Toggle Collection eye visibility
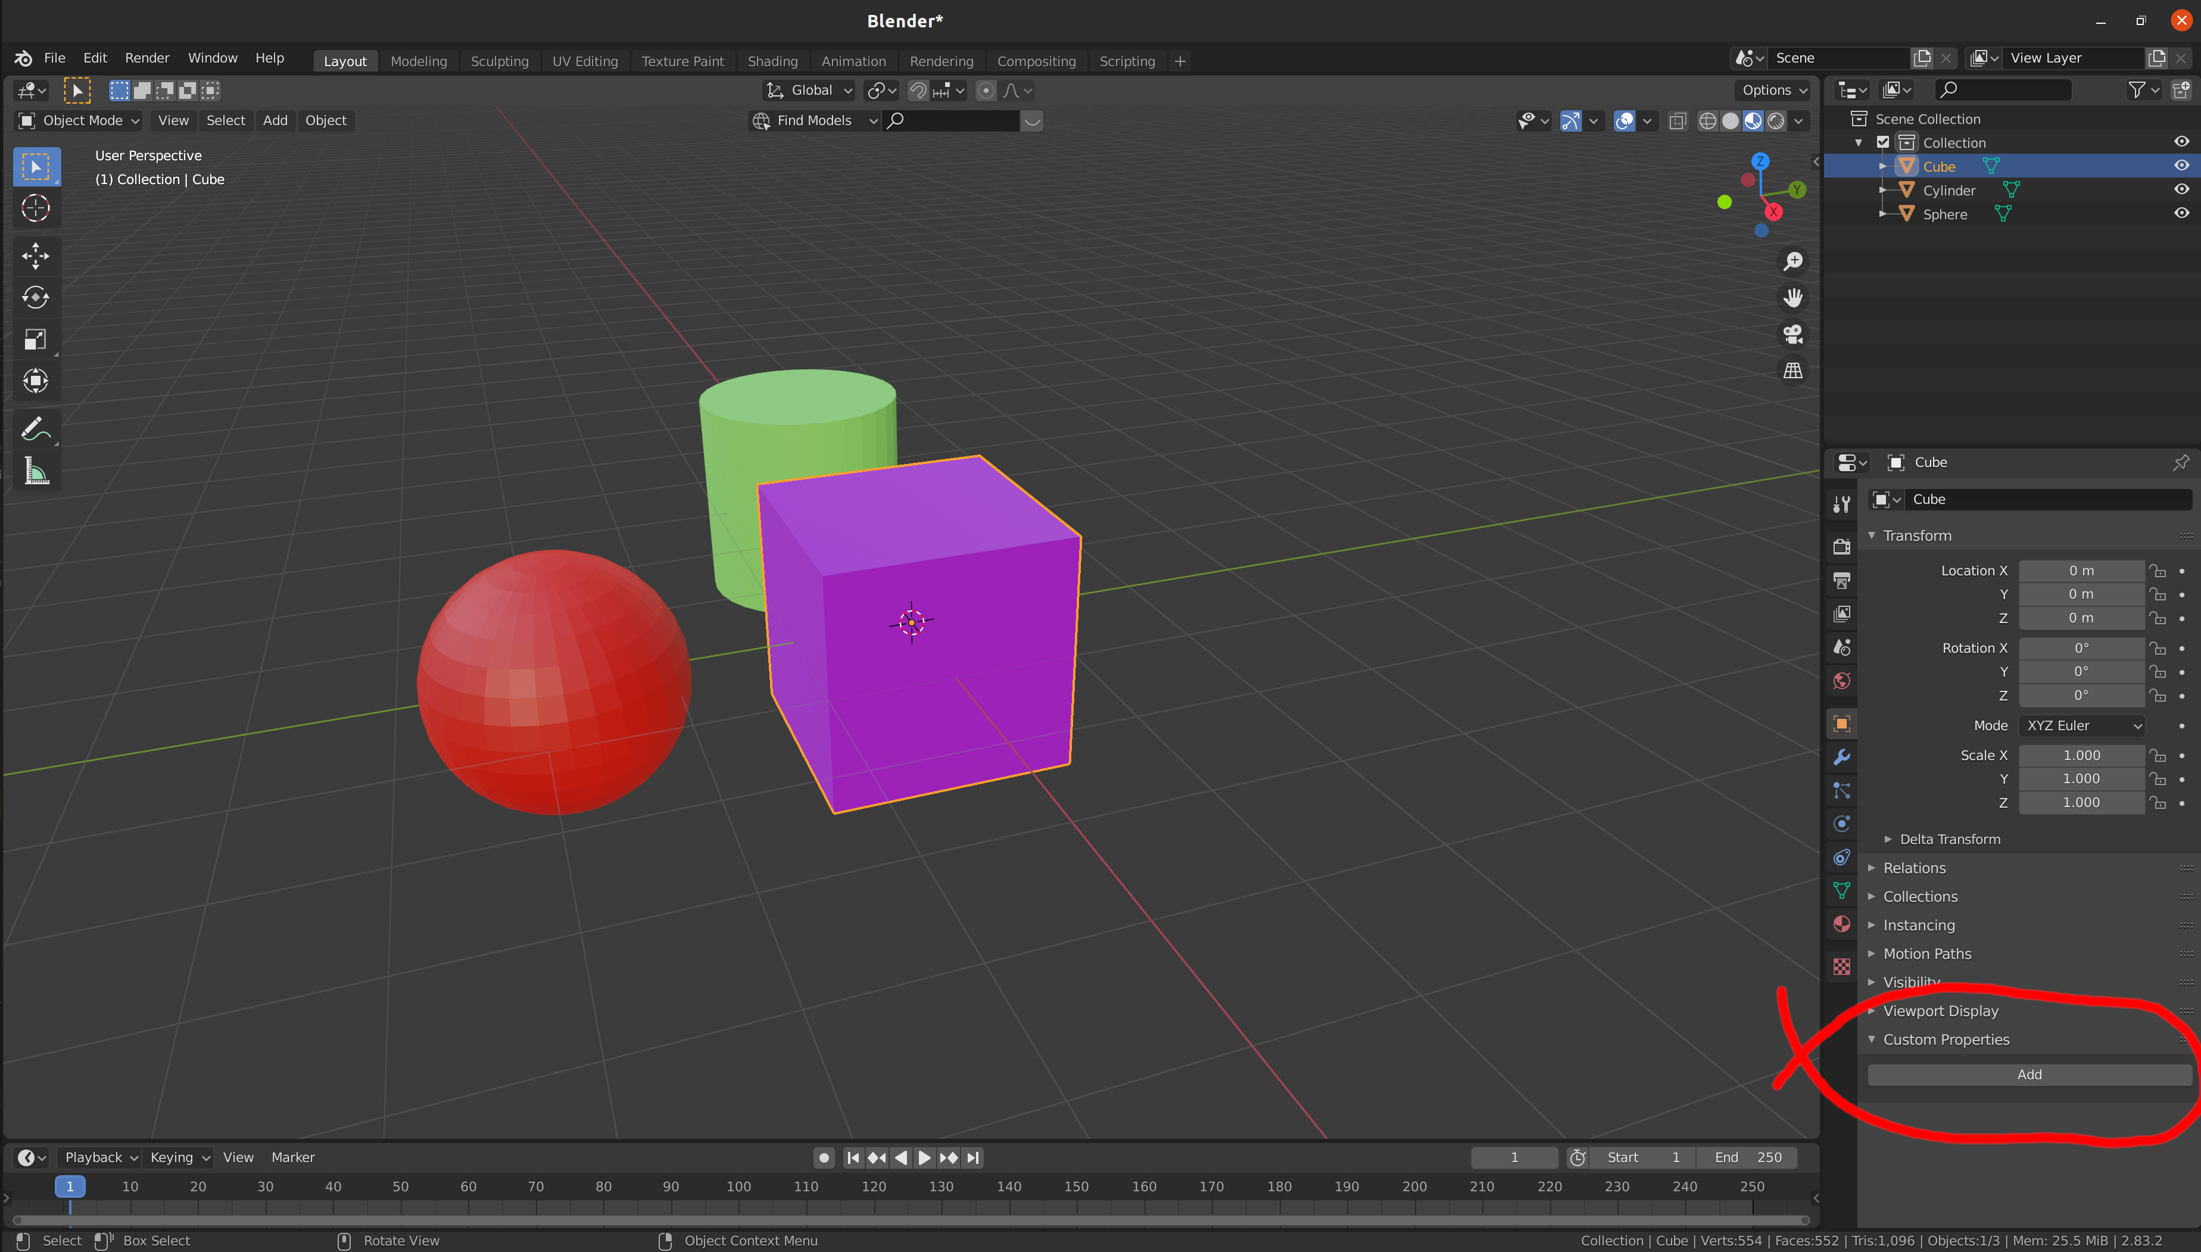The width and height of the screenshot is (2201, 1252). pos(2181,142)
